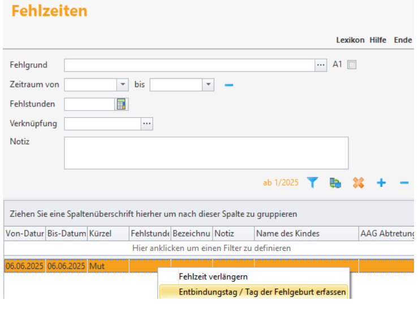Expand the Zeitraum von date dropdown

click(x=123, y=85)
